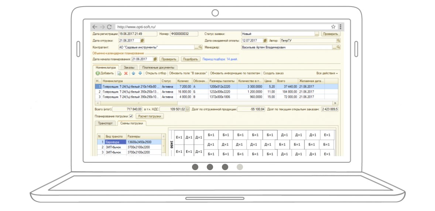Open selection ellipsis for Статус заявки
Image resolution: width=435 pixels, height=211 pixels.
pos(317,34)
